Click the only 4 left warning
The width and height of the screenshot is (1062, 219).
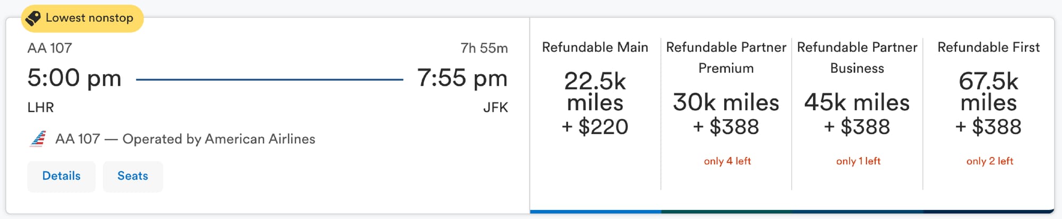[727, 161]
